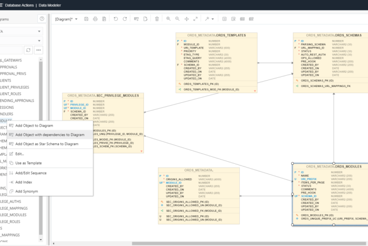Click the top-left resize handle of ORDS_MODULES
Viewport: 368px width, 246px height.
click(x=292, y=163)
